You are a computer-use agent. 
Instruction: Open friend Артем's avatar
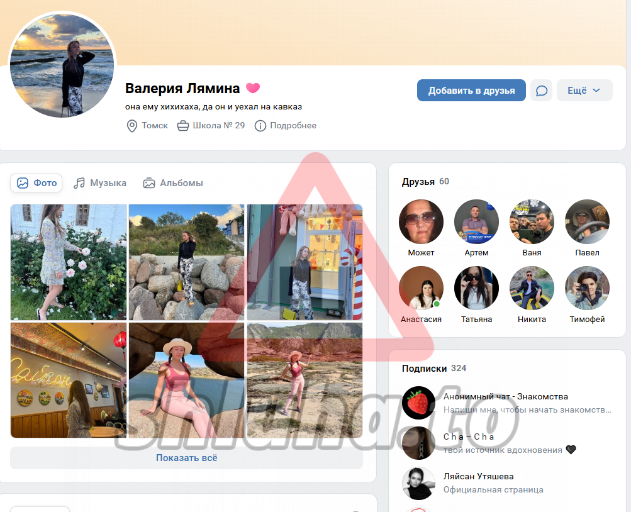tap(476, 222)
